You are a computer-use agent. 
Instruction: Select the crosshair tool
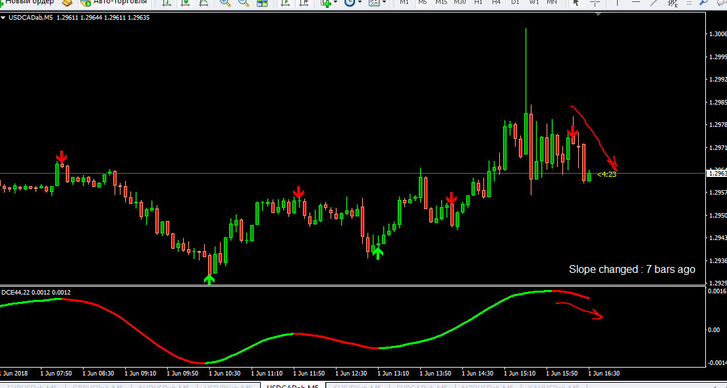pyautogui.click(x=595, y=3)
